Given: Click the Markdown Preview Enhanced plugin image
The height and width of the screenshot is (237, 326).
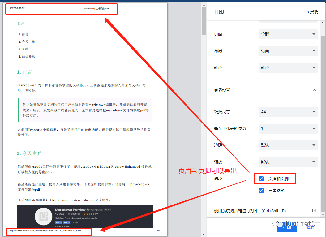Looking at the screenshot, I should [85, 216].
